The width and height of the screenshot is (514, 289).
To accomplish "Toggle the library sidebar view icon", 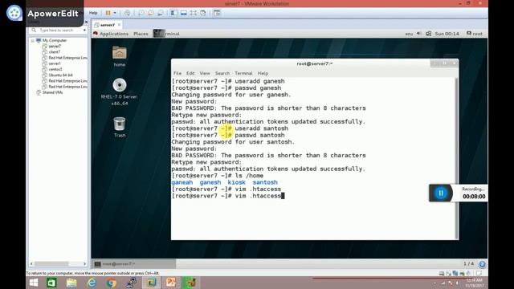I will (x=173, y=13).
